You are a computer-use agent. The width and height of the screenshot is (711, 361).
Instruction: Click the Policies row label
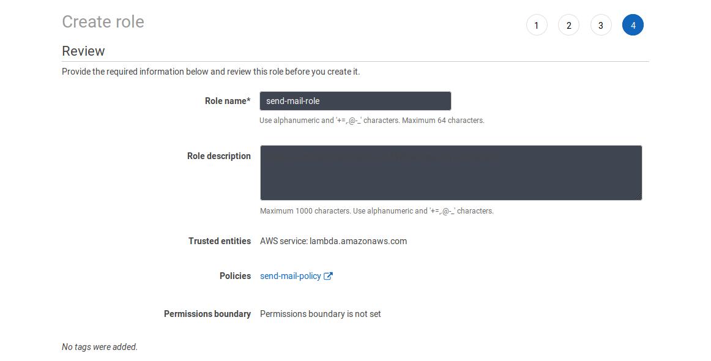click(x=235, y=276)
